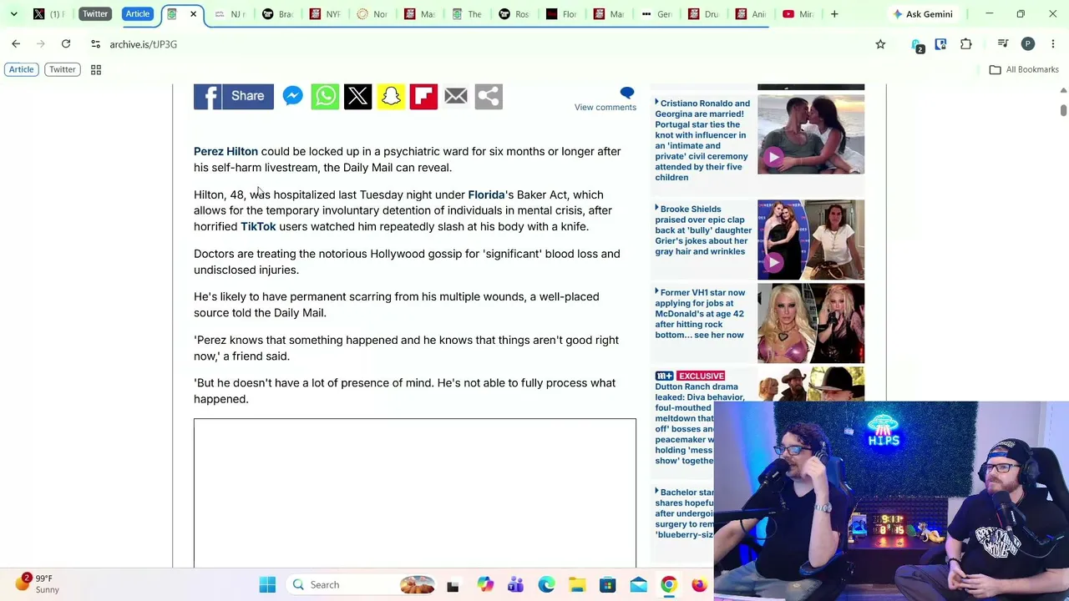Screen dimensions: 1069x601
Task: Bookmark this page with the star
Action: [880, 44]
